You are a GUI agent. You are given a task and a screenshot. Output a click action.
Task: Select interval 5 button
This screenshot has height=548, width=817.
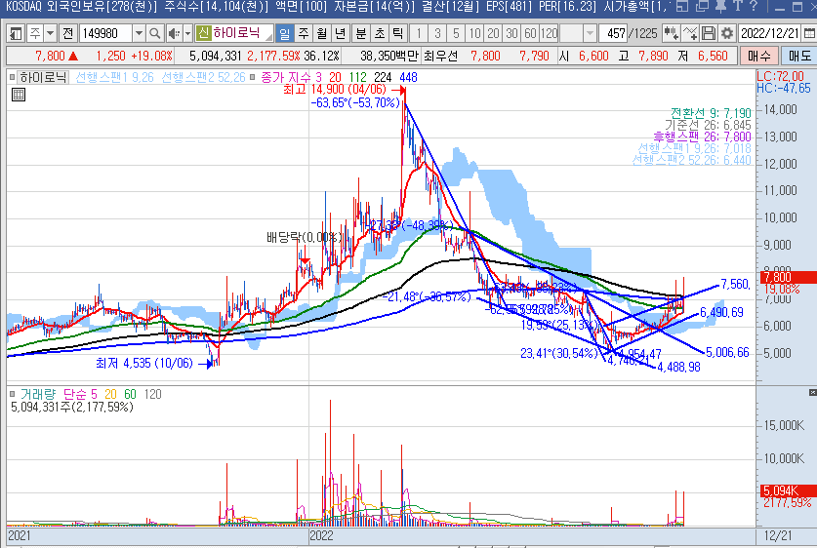456,34
